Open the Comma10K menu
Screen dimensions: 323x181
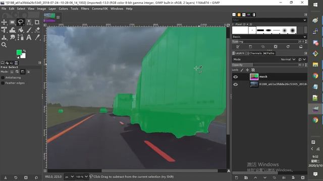(x=100, y=9)
